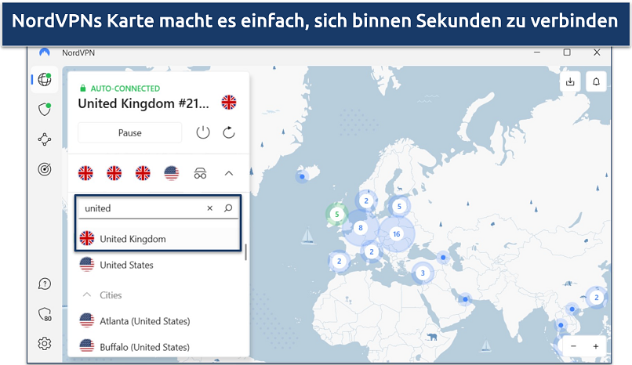The image size is (632, 365).
Task: Select the incognito specialty server icon
Action: [x=200, y=173]
